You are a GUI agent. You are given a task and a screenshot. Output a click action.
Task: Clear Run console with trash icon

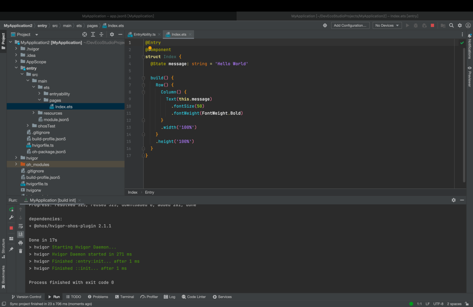pos(21,251)
